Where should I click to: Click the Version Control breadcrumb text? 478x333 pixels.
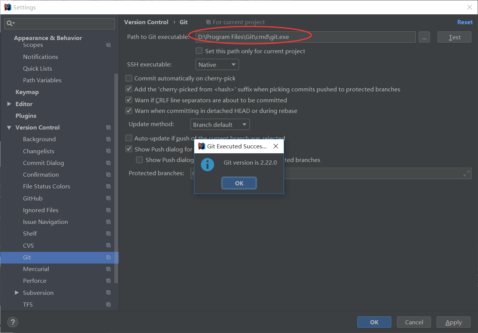click(146, 22)
